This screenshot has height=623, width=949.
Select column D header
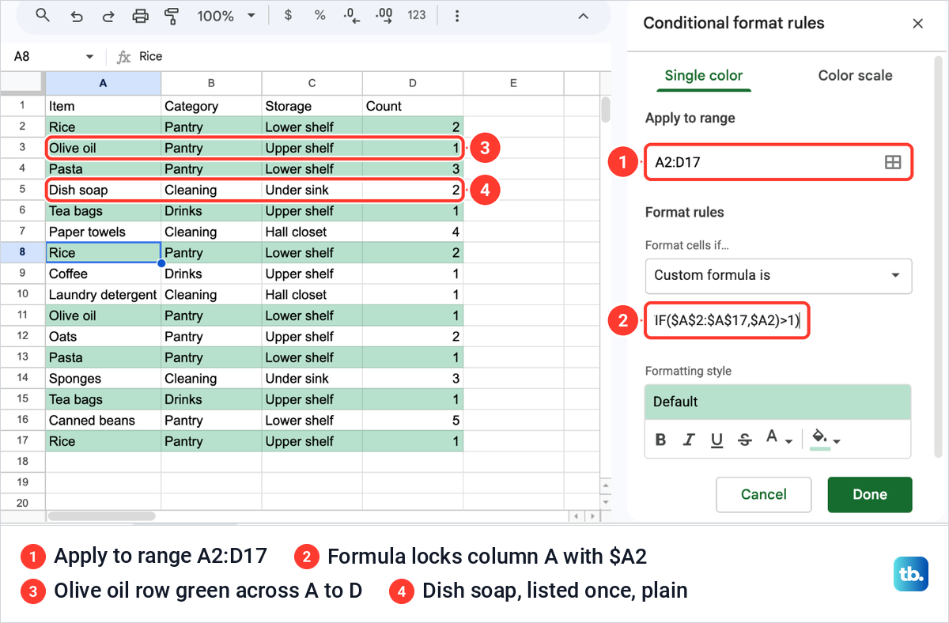coord(413,83)
